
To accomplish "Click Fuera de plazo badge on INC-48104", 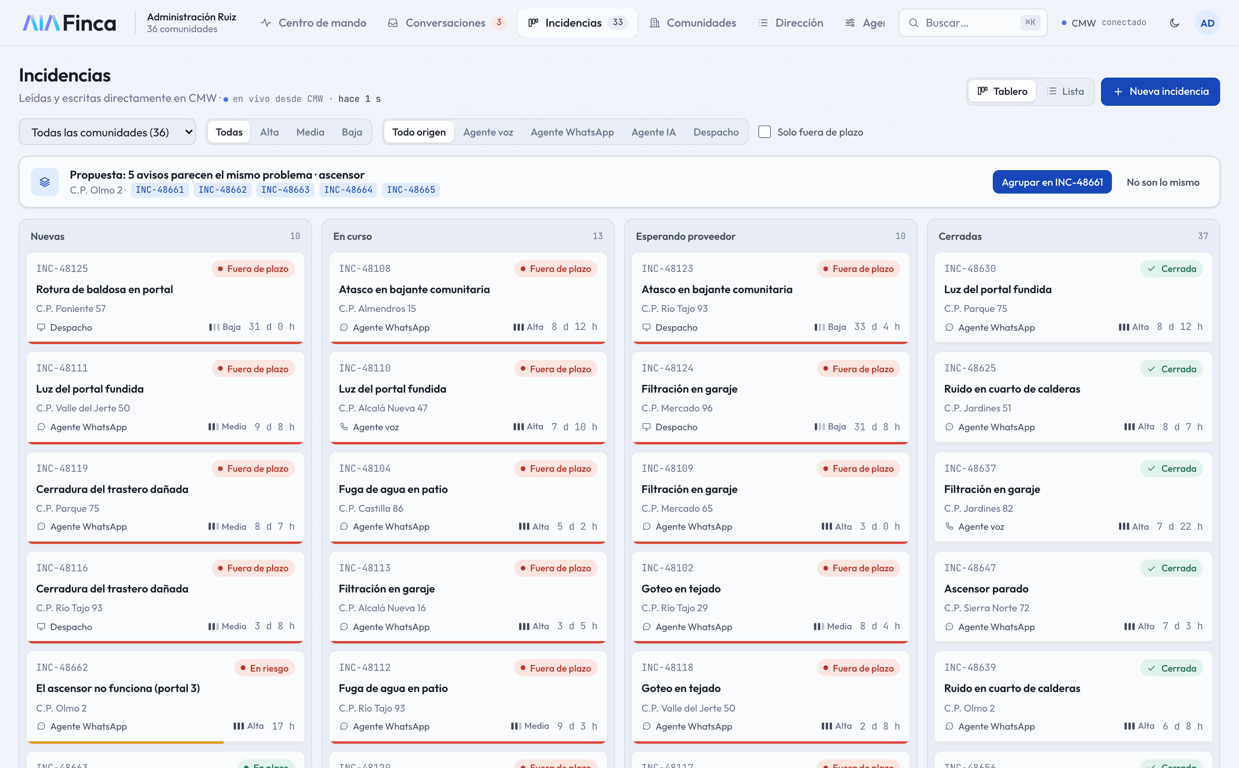I will click(x=556, y=468).
